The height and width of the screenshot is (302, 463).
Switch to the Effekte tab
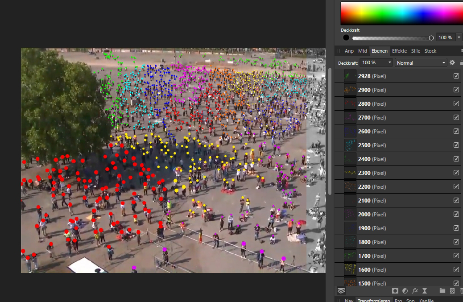[400, 51]
